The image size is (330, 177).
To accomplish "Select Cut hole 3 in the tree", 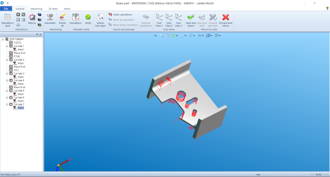I will point(19,74).
